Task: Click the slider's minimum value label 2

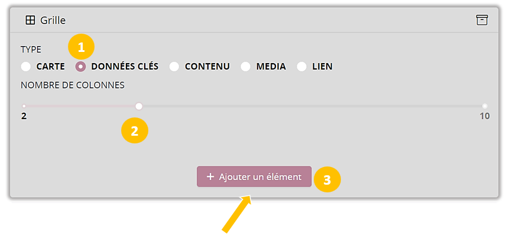Action: pyautogui.click(x=24, y=116)
